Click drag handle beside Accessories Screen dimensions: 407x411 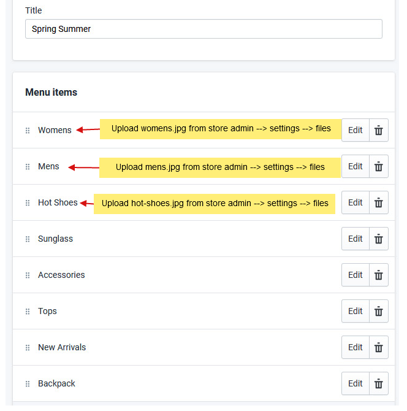pyautogui.click(x=28, y=275)
